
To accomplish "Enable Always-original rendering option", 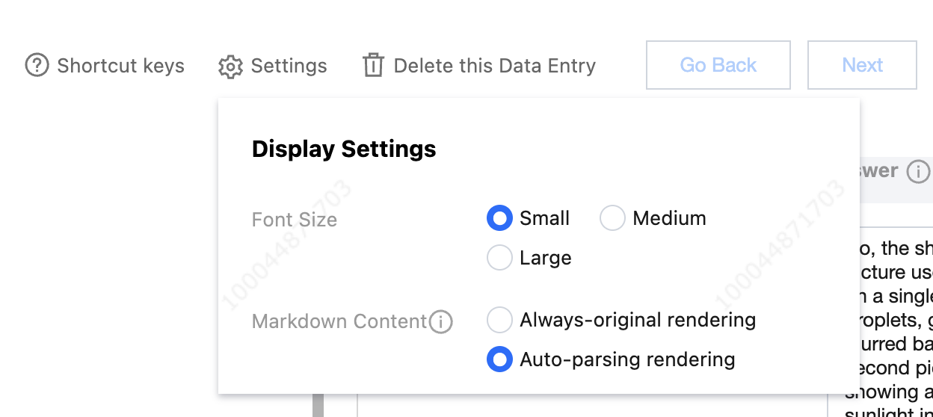I will 499,320.
